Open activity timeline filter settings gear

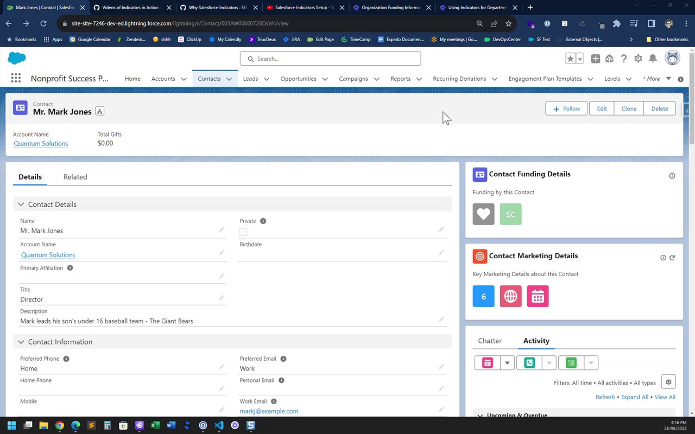pos(668,382)
